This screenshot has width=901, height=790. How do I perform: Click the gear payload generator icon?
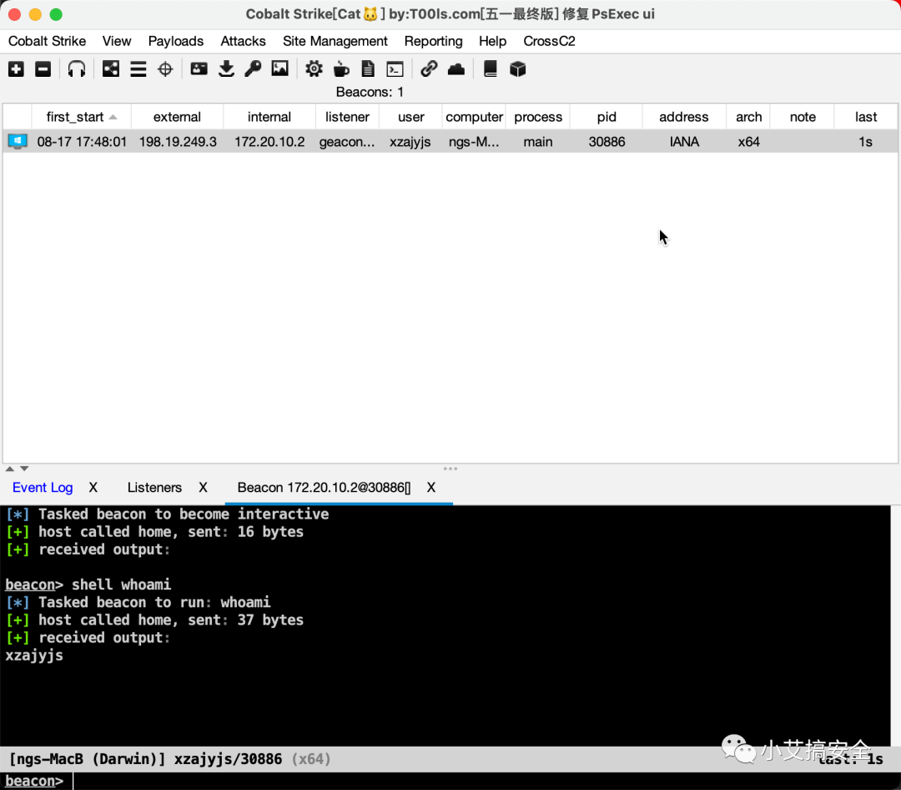[x=314, y=69]
